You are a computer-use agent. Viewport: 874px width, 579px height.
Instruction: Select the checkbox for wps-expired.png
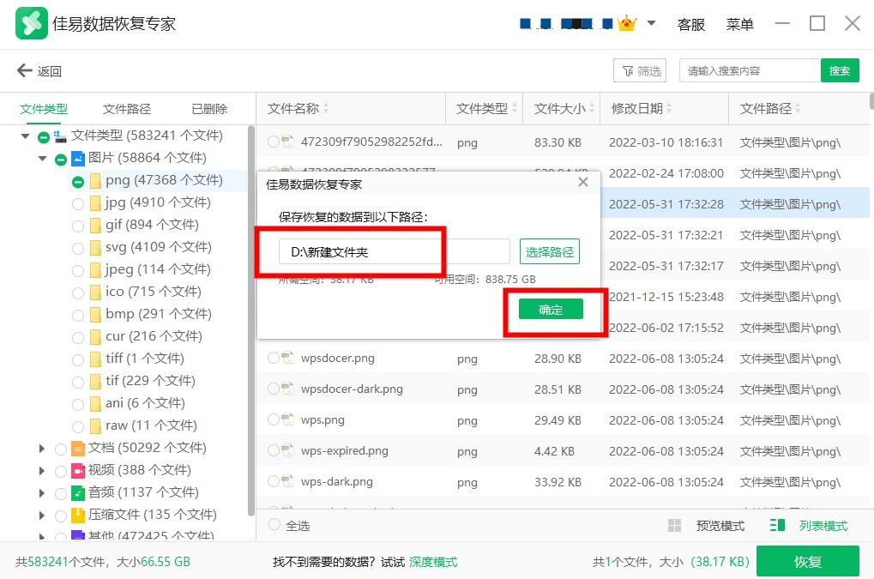[273, 450]
